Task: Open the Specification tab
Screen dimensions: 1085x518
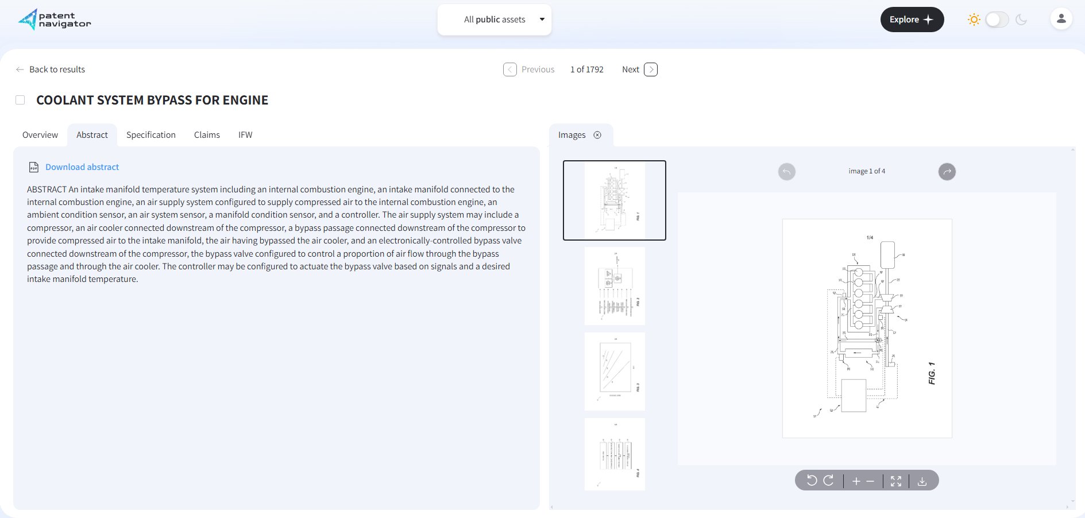Action: (150, 134)
